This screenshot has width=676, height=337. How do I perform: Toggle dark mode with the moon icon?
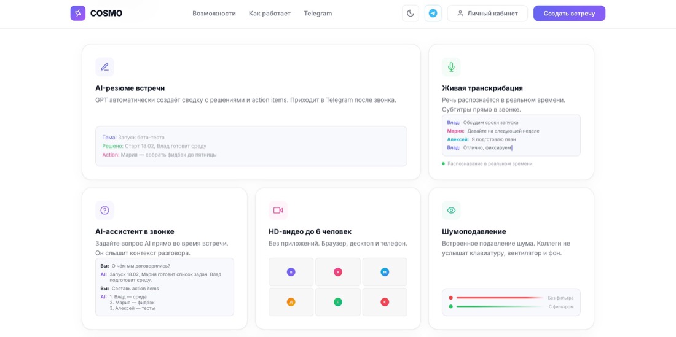coord(411,14)
